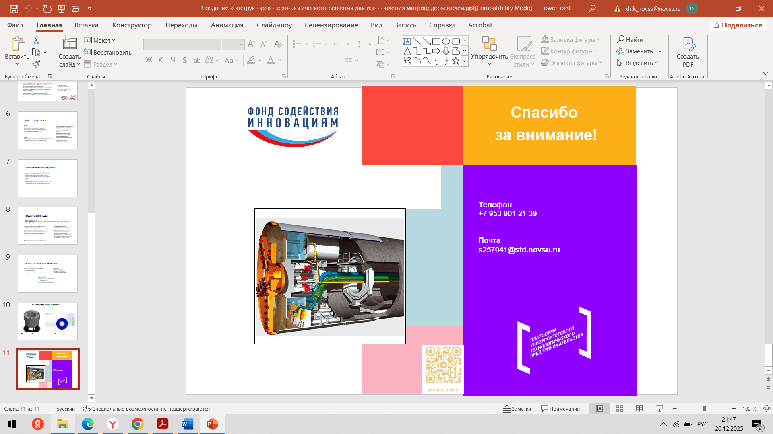Click the Cut scissors icon
The height and width of the screenshot is (434, 773).
point(36,40)
